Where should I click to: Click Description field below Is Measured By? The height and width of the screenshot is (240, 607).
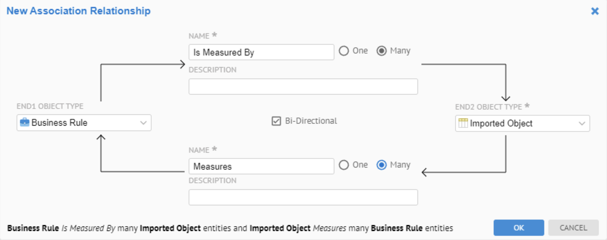tap(303, 87)
